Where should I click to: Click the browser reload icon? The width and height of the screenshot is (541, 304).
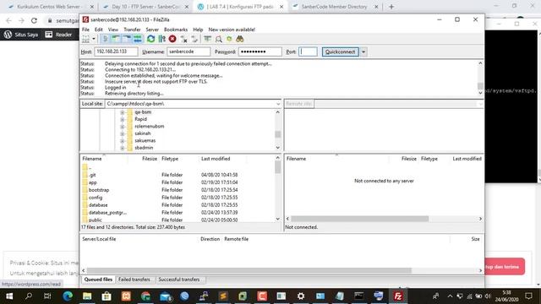point(34,20)
